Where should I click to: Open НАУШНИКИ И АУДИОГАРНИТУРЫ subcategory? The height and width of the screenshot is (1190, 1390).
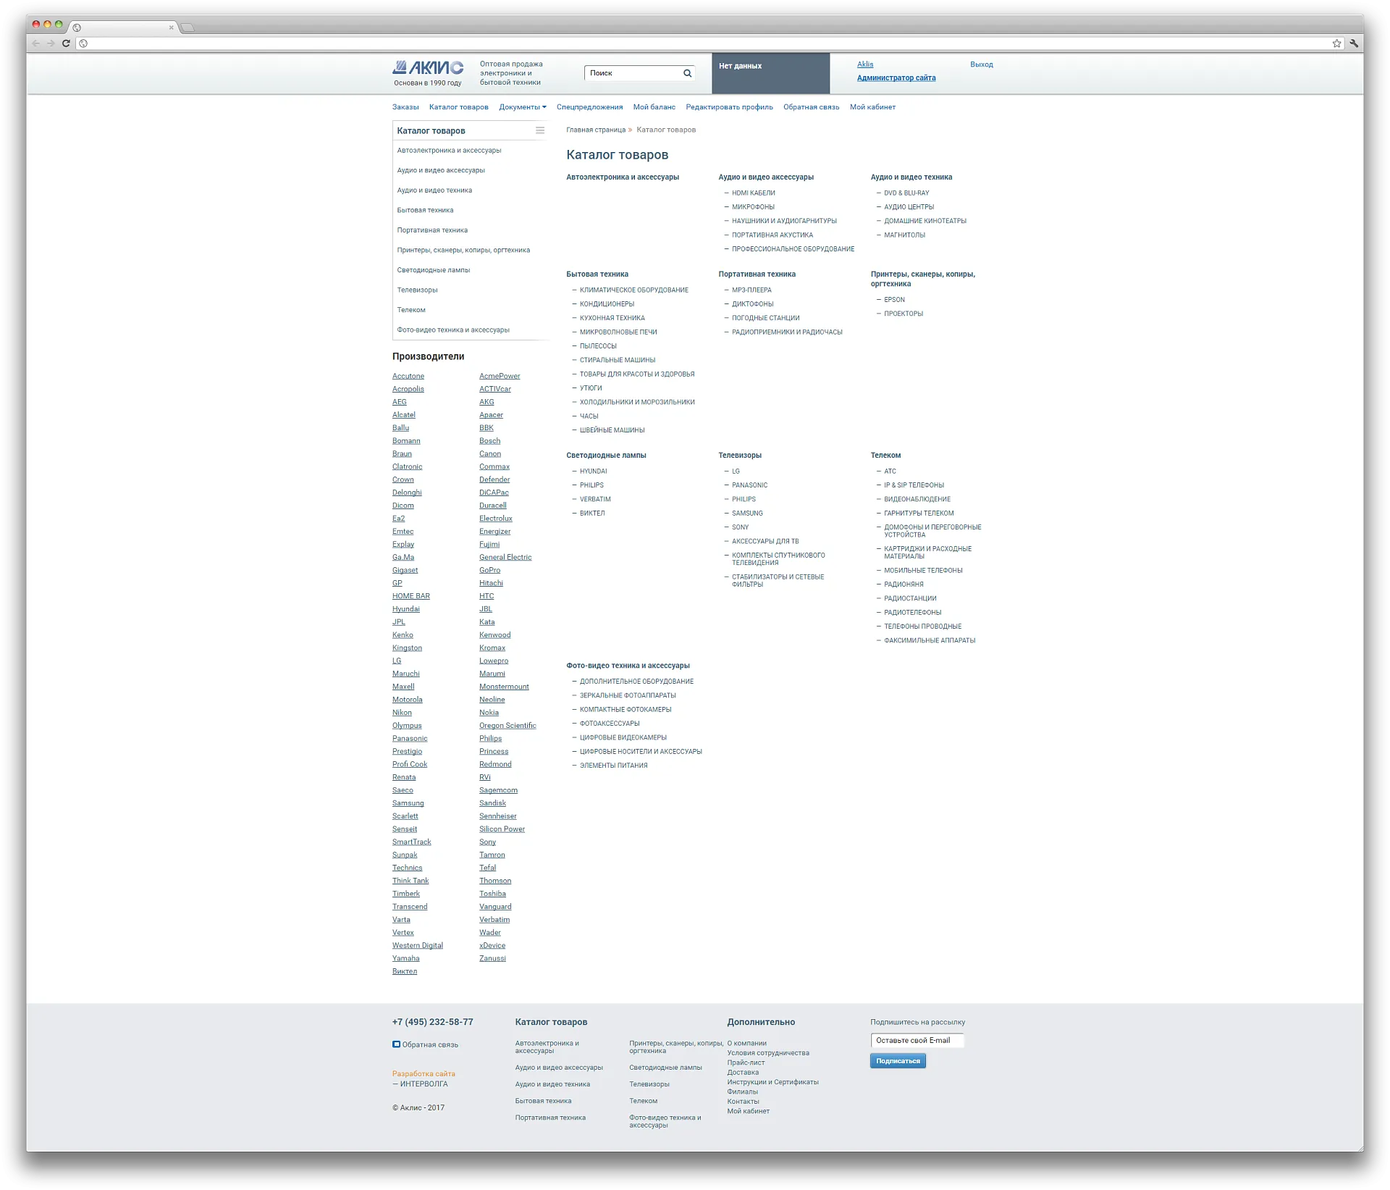[x=784, y=221]
